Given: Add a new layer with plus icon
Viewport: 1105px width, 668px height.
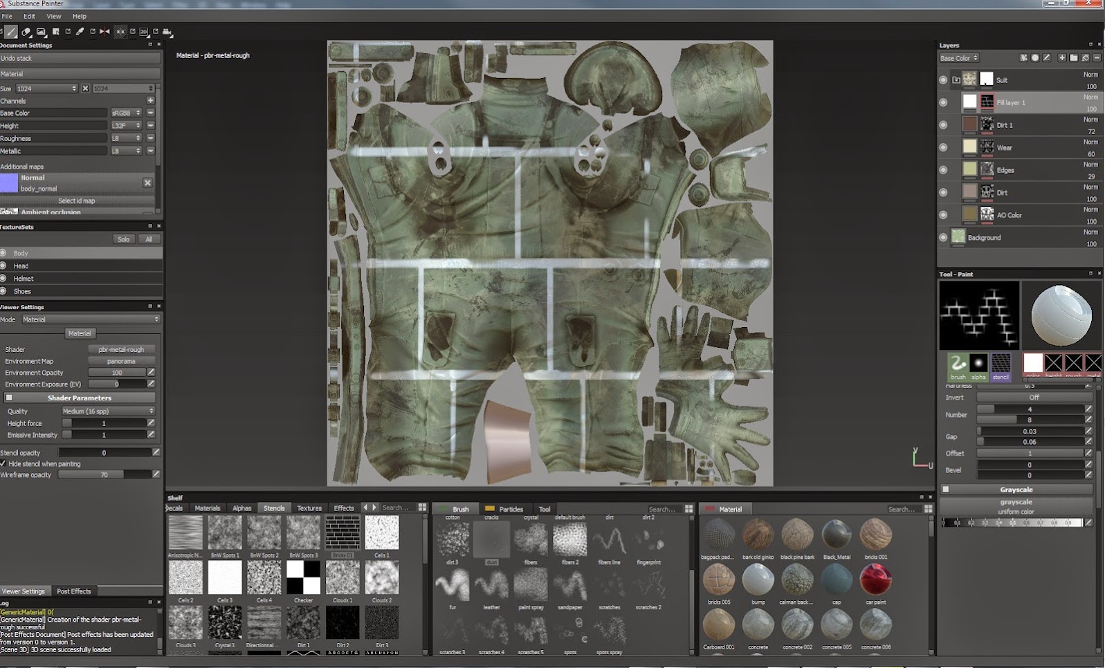Looking at the screenshot, I should point(1061,58).
